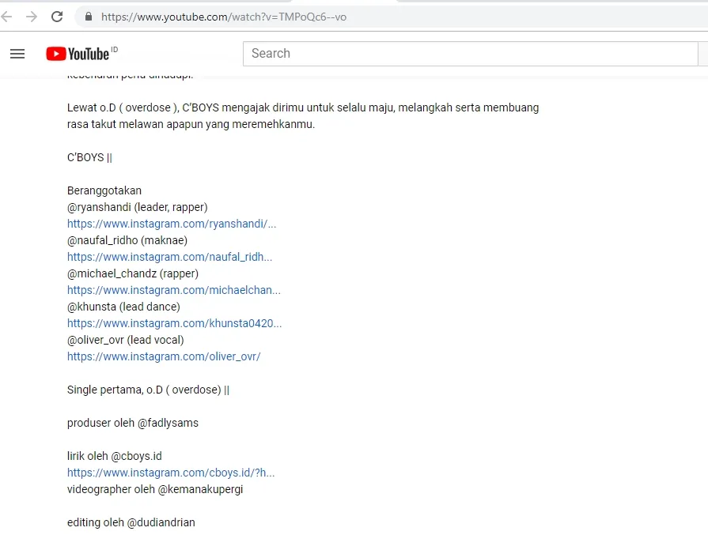708x535 pixels.
Task: Click the text '@naufal_ridho (maknae)'
Action: [127, 240]
